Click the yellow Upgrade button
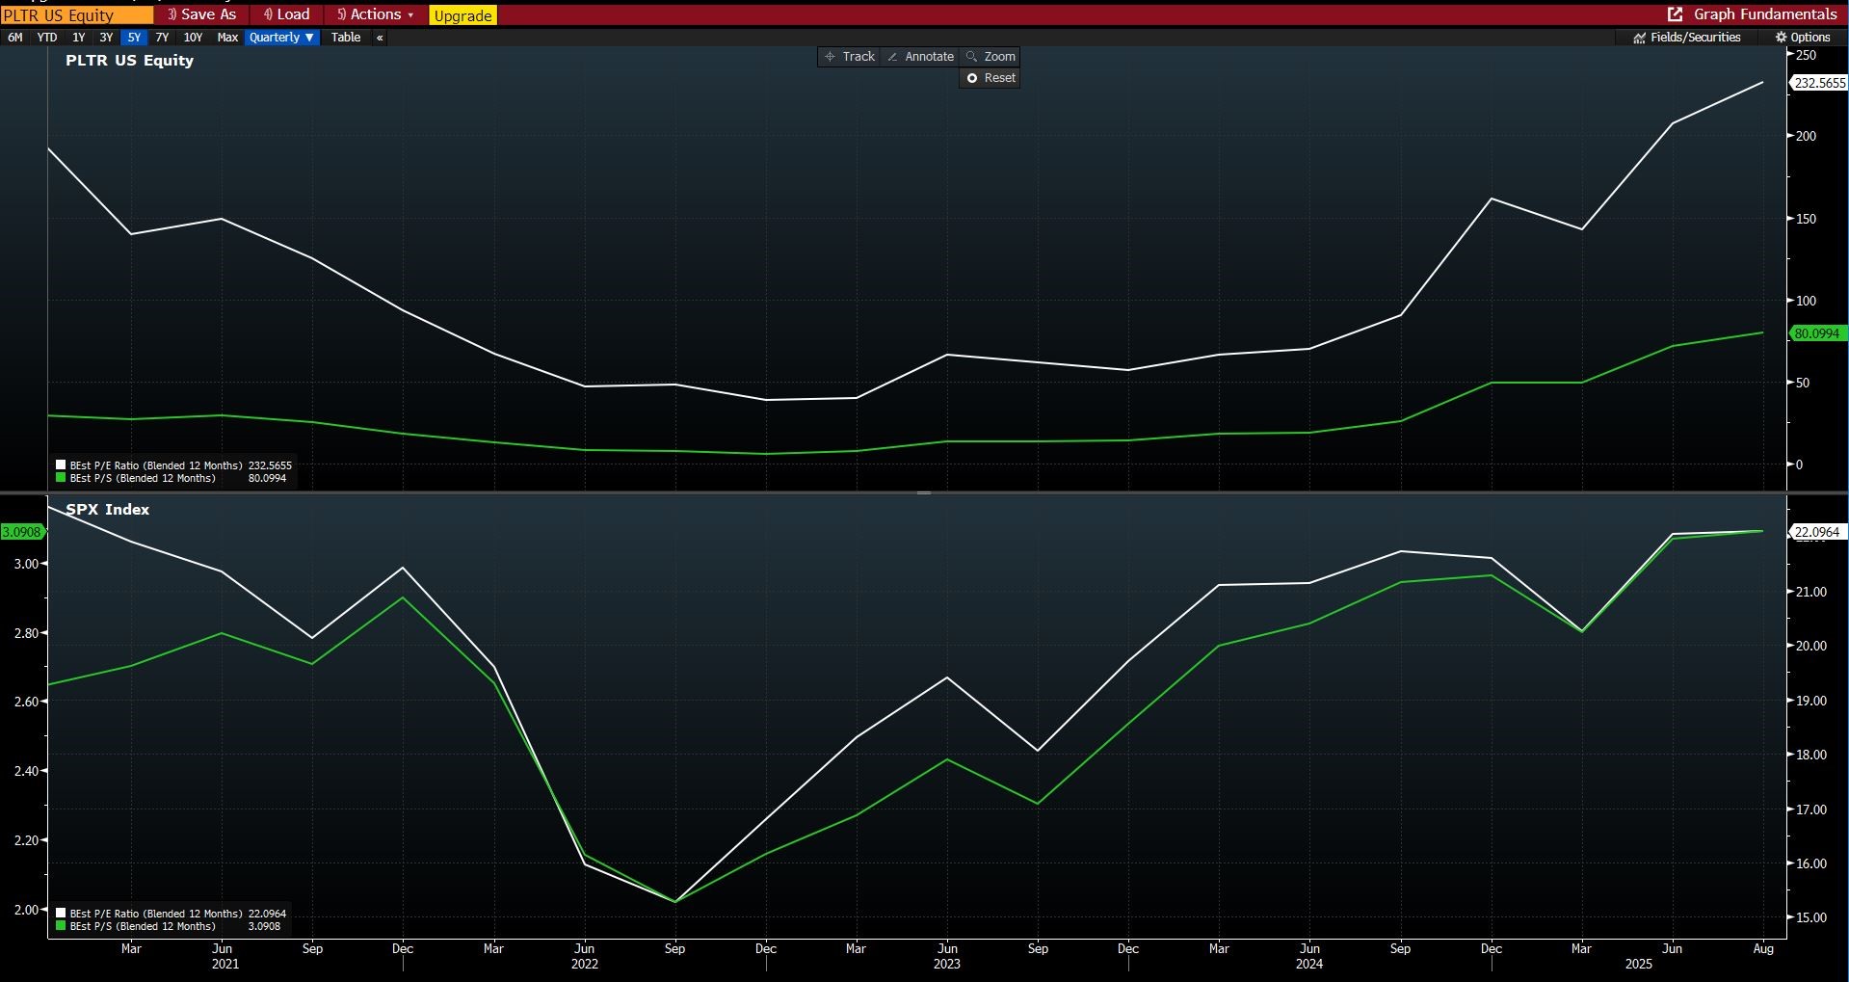 [462, 15]
